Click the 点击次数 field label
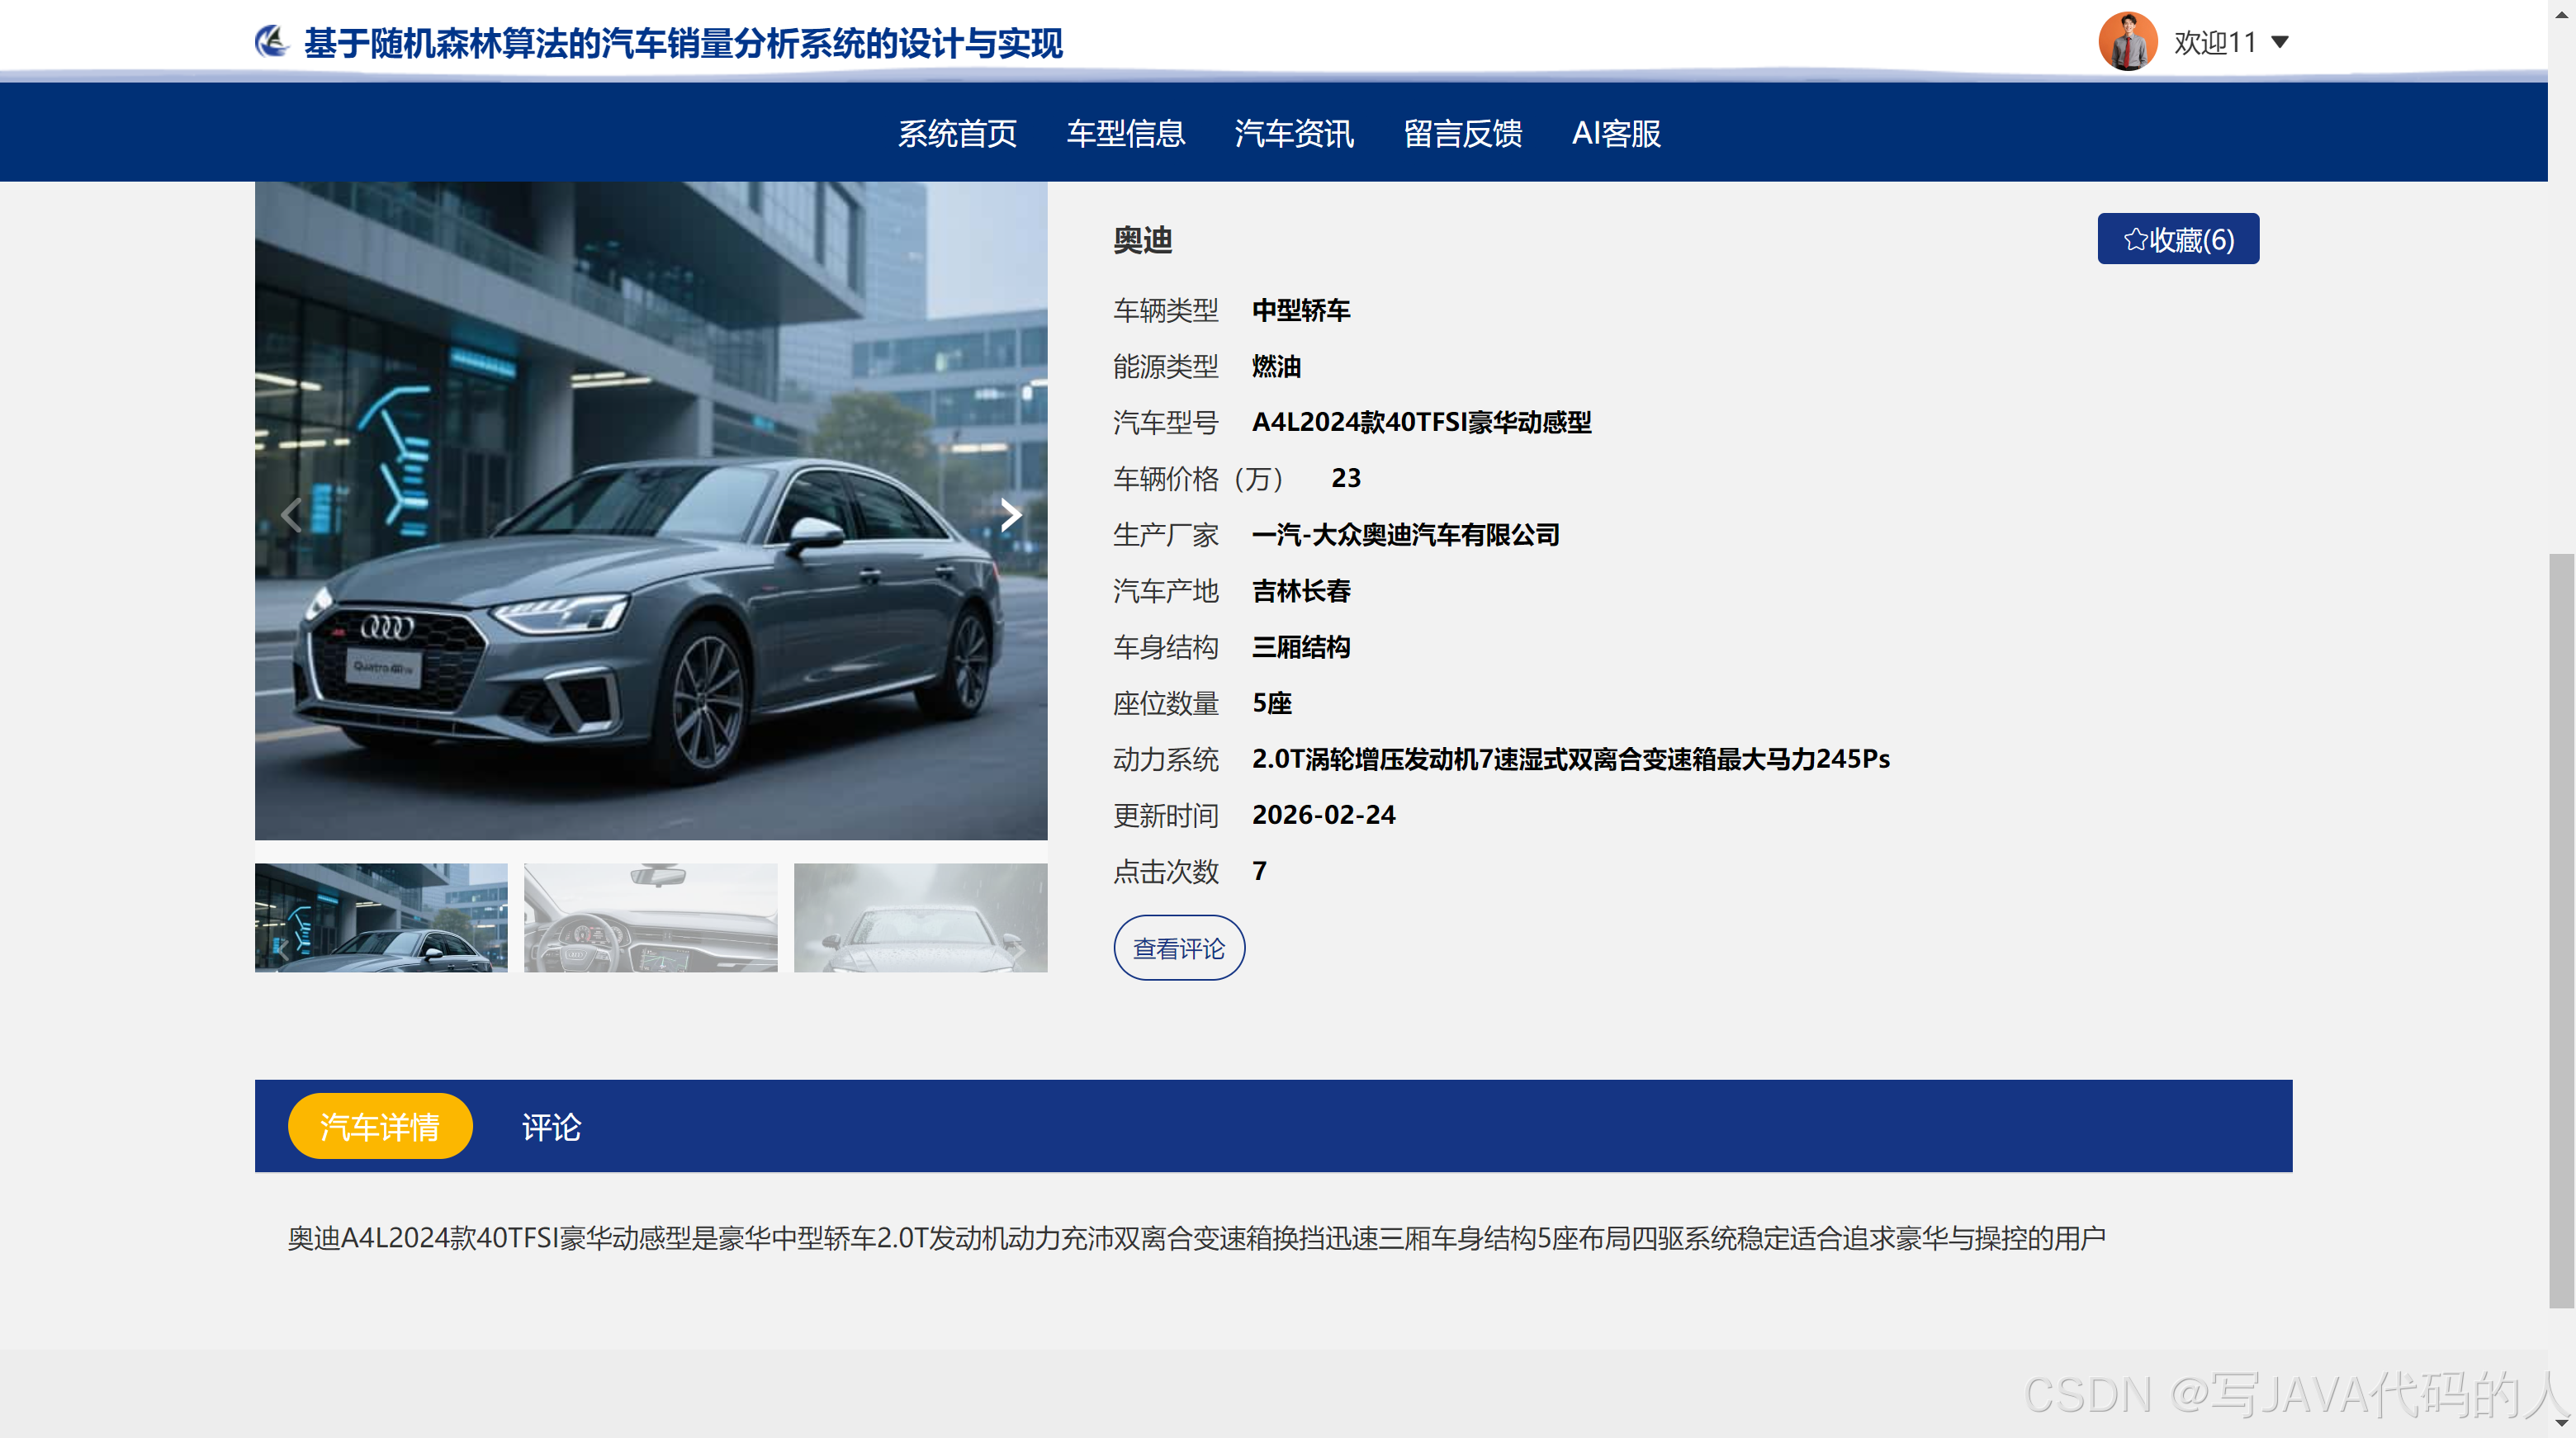 1166,871
